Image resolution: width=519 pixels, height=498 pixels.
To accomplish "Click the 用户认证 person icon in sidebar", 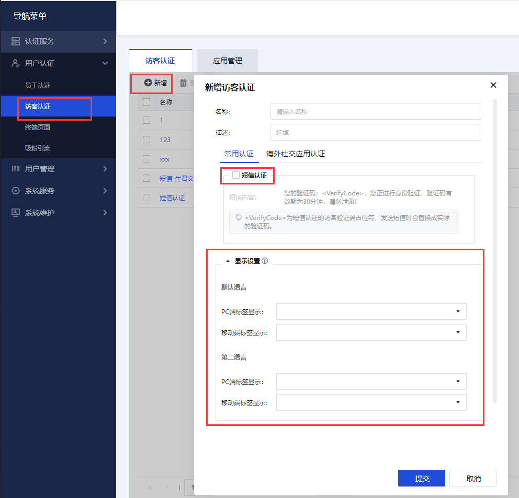I will 16,63.
